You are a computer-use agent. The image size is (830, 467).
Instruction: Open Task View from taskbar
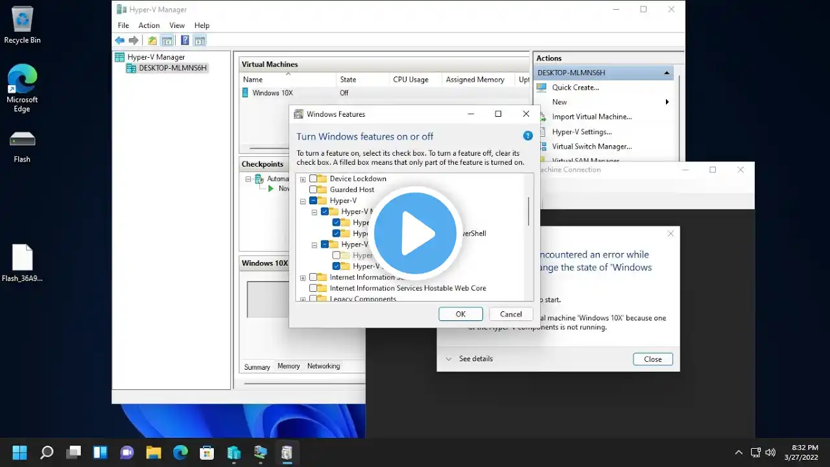pyautogui.click(x=74, y=452)
